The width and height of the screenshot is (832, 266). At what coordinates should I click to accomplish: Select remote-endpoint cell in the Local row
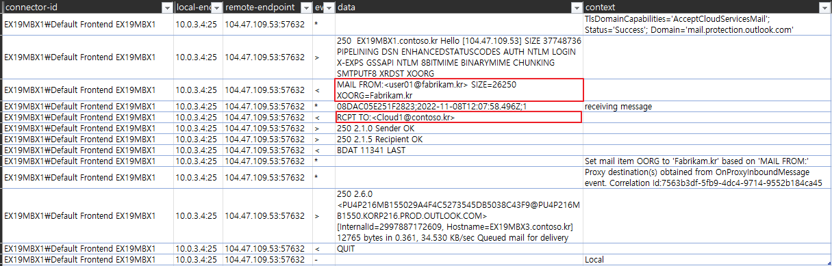268,260
